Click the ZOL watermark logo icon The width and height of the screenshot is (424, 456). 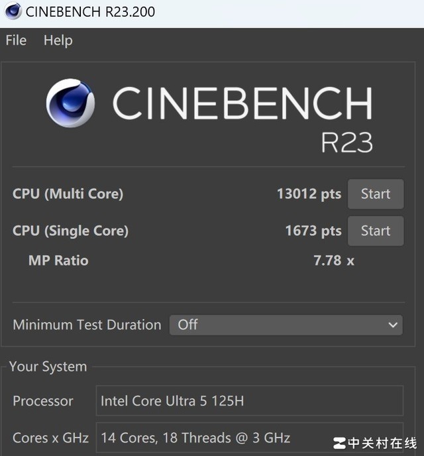click(339, 443)
